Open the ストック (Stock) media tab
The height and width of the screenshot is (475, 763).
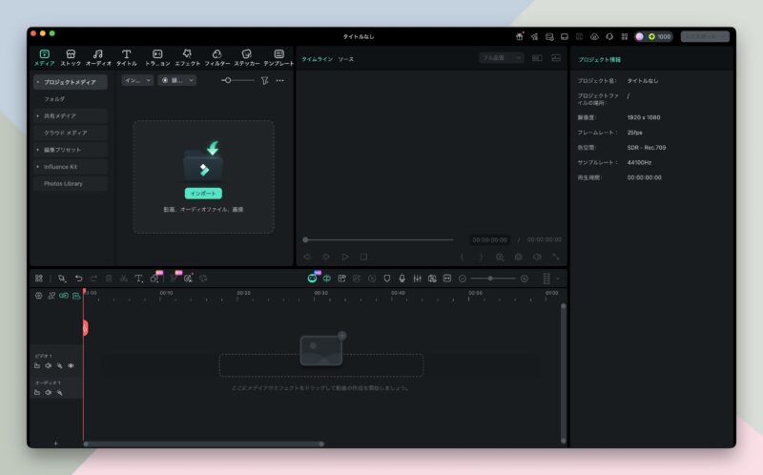[x=71, y=57]
